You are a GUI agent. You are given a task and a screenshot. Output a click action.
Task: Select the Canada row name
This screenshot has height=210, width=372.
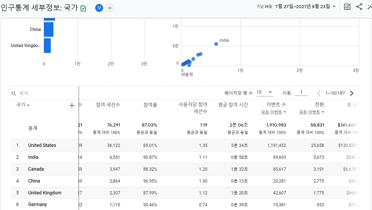pyautogui.click(x=36, y=169)
